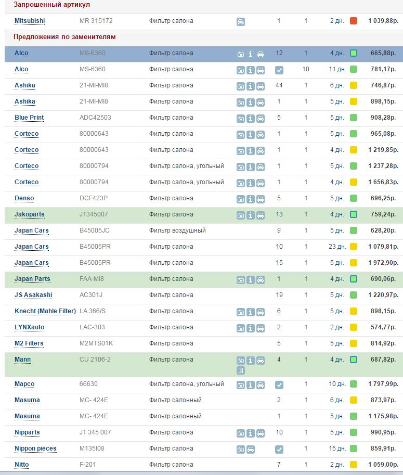Click the info icon for Japan Parts FAA-MI8
403x475 pixels.
250,279
